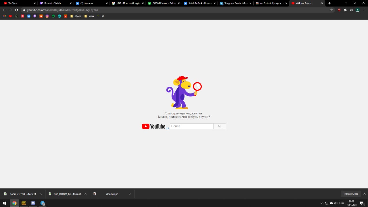The width and height of the screenshot is (368, 207).
Task: Click the address bar URL
Action: (x=62, y=10)
